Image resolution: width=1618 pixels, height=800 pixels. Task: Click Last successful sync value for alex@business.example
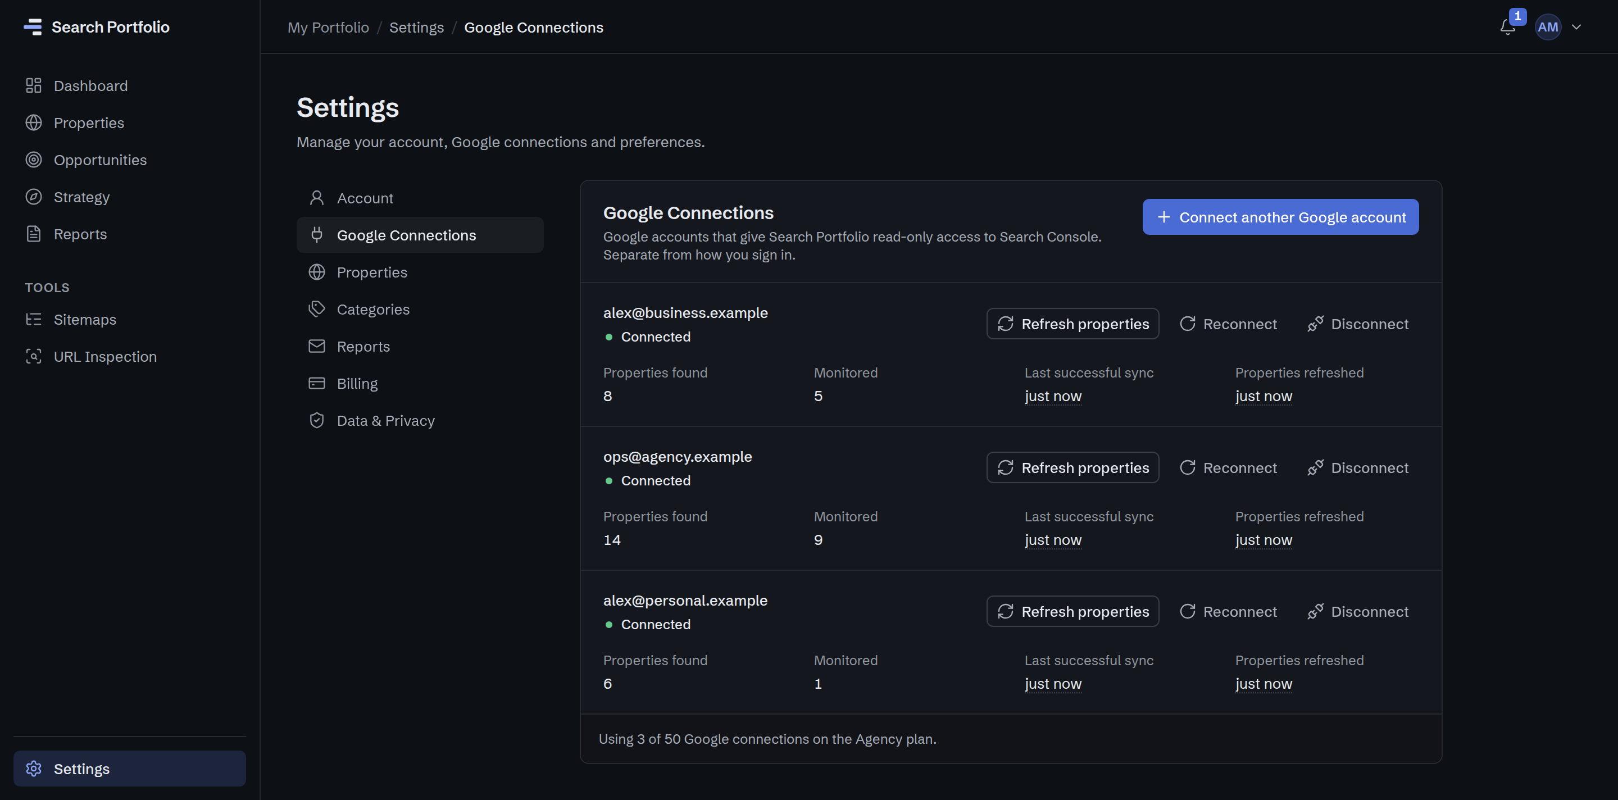click(1053, 396)
